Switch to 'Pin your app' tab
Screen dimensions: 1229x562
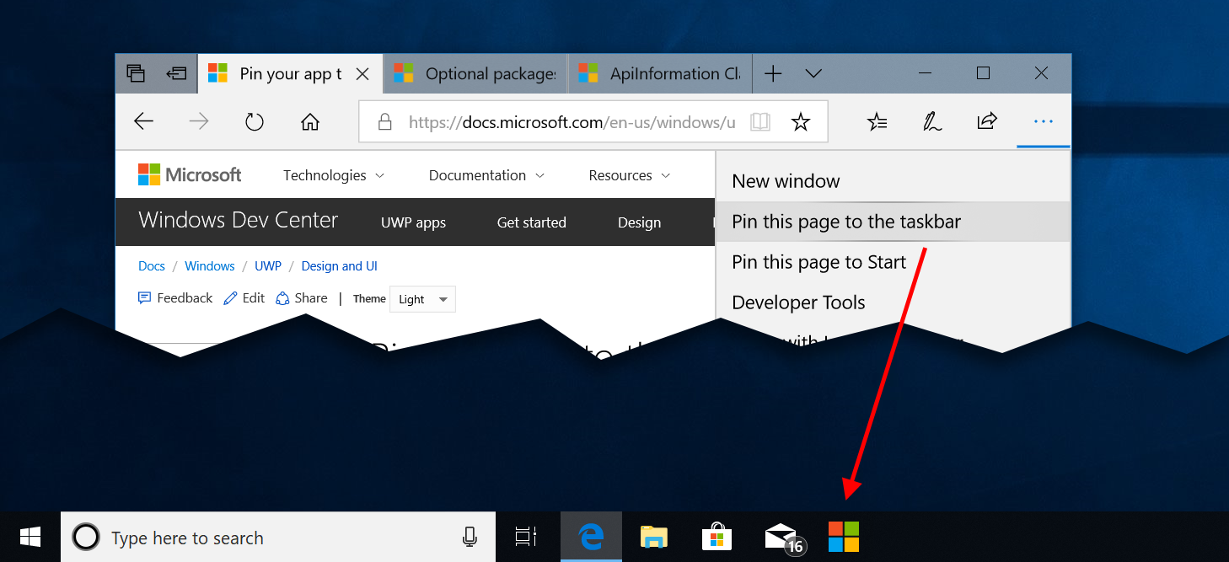290,73
